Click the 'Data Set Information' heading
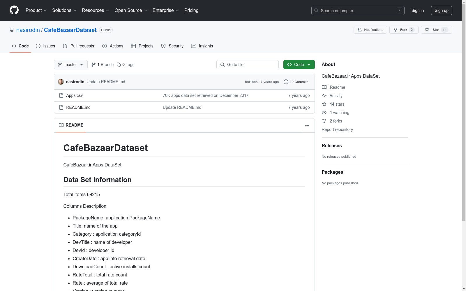This screenshot has height=291, width=466. [x=98, y=180]
